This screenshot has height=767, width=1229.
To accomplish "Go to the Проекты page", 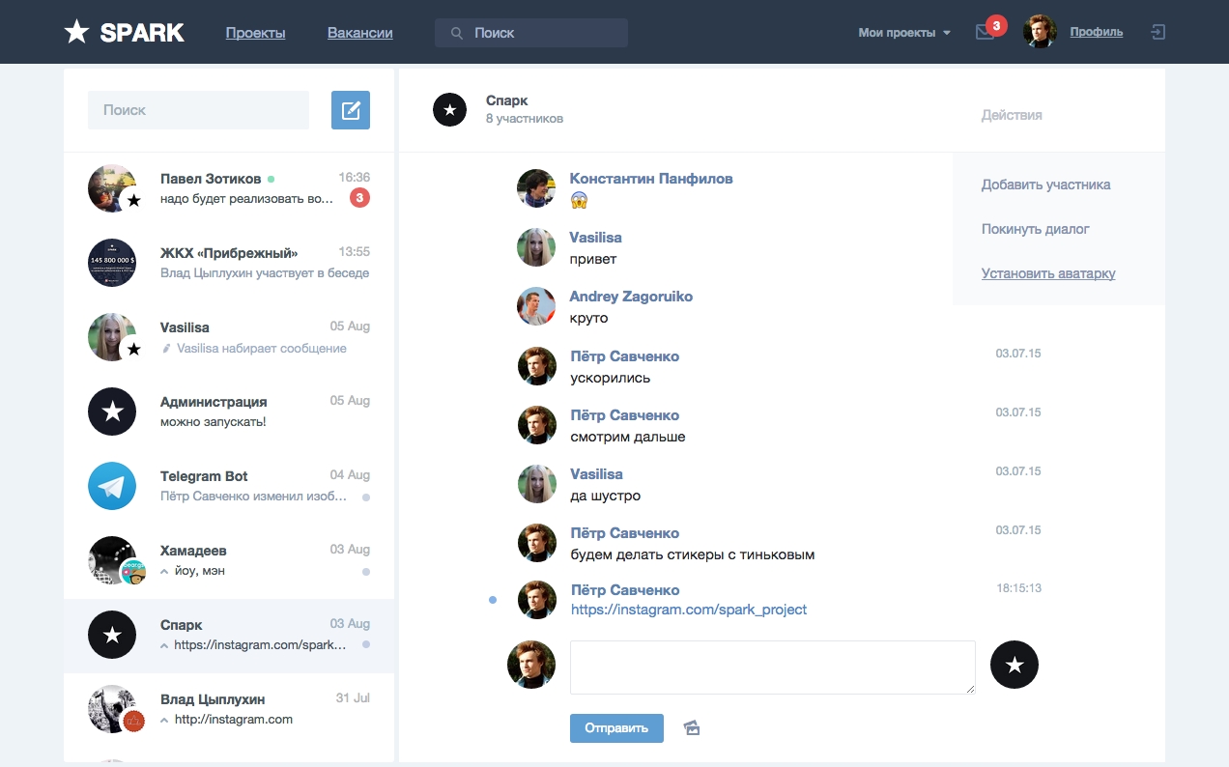I will (x=255, y=33).
